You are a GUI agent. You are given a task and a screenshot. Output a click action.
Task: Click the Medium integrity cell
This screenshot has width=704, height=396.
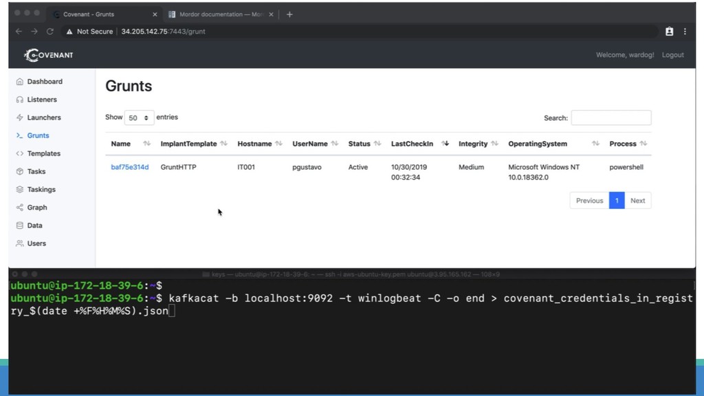tap(471, 167)
